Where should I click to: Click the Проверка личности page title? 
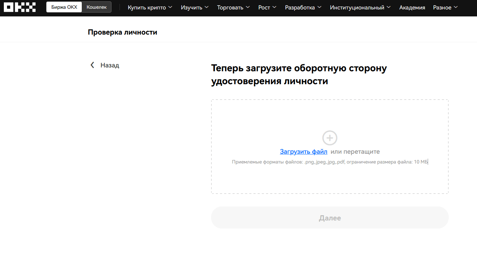[x=122, y=32]
